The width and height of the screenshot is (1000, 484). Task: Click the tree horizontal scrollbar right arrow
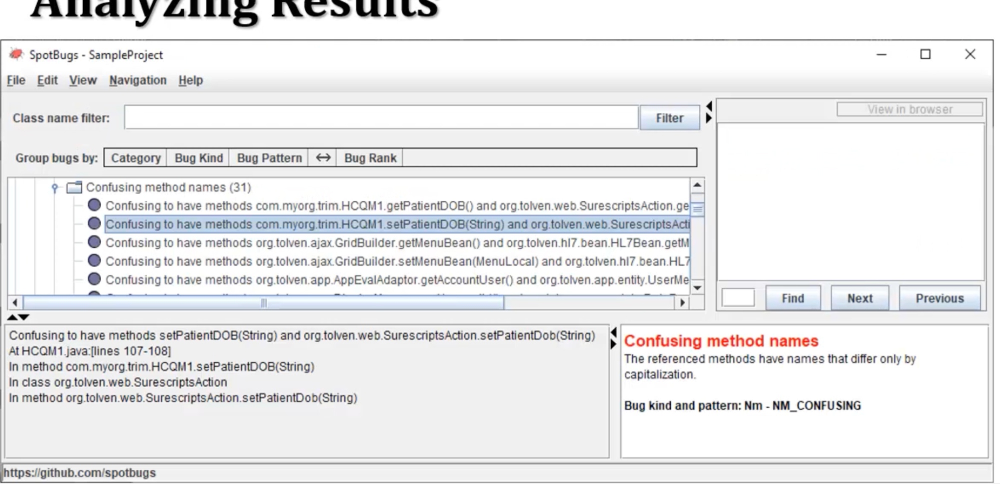point(682,302)
